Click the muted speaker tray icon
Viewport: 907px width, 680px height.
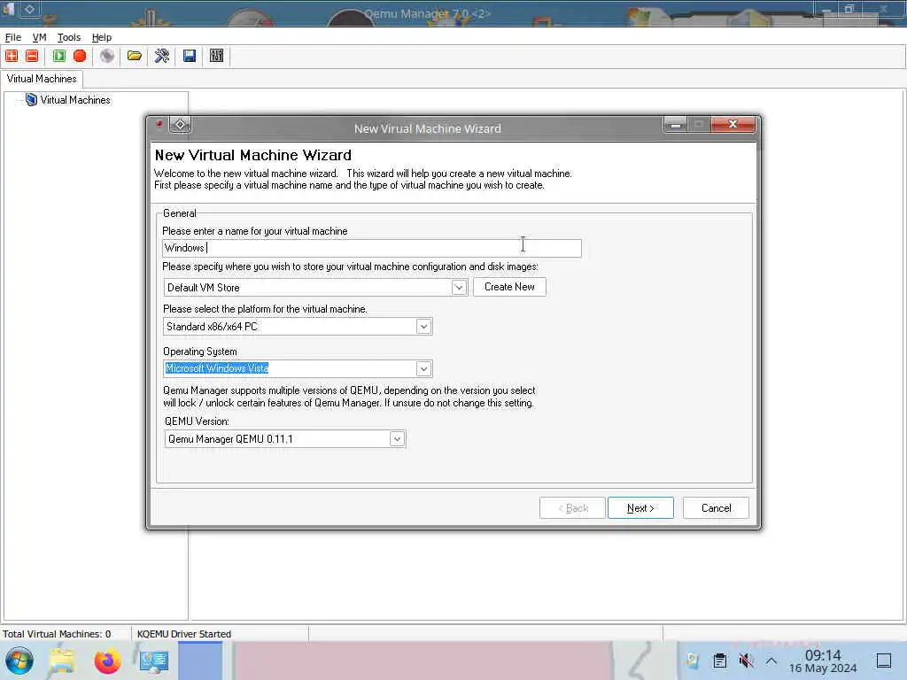point(746,661)
